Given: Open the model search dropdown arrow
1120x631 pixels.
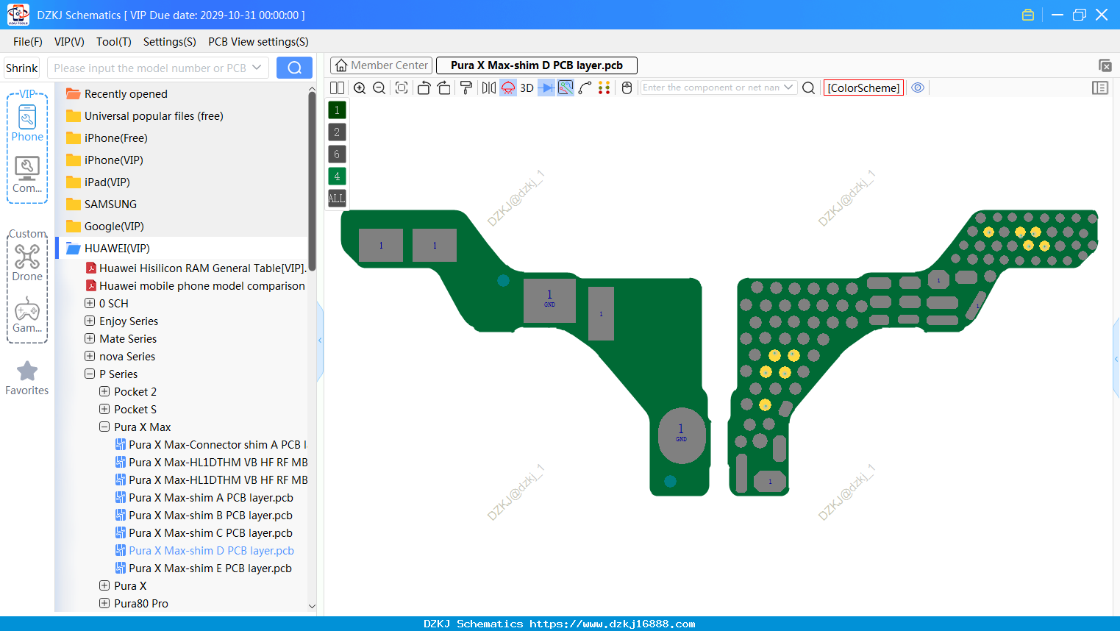Looking at the screenshot, I should (x=257, y=68).
